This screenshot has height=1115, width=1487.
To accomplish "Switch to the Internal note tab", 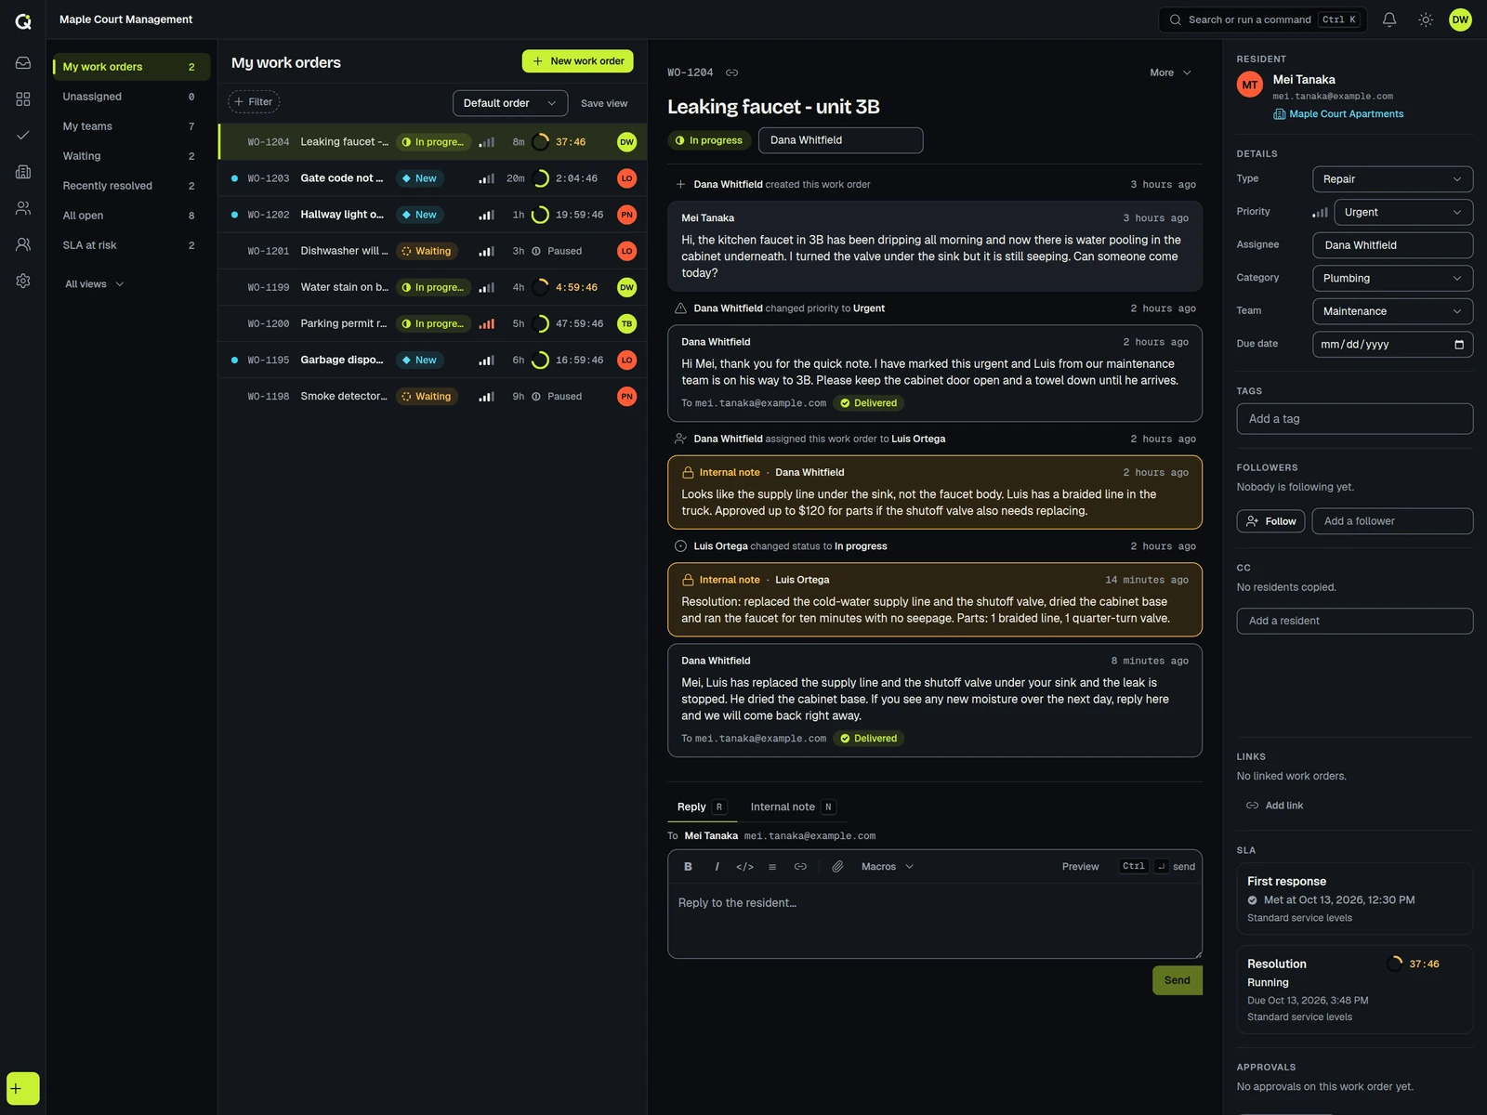I will click(x=792, y=807).
